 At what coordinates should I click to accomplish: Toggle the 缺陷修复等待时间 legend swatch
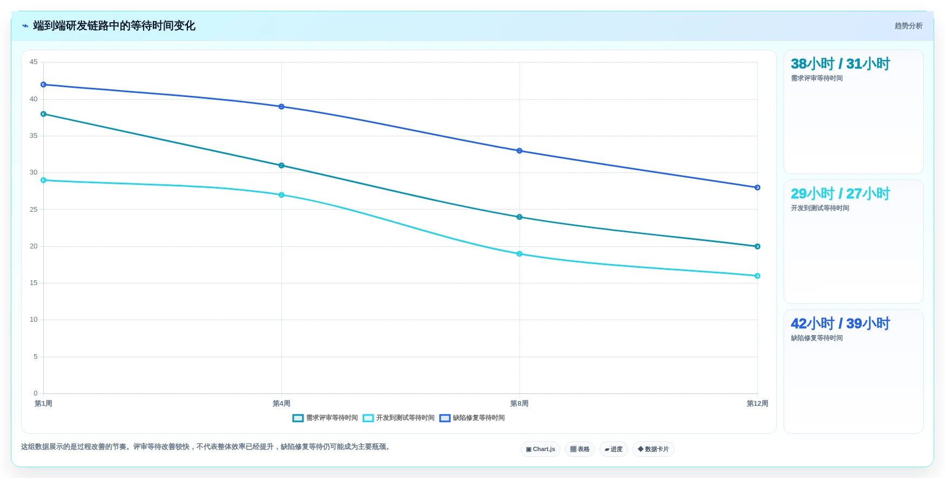tap(445, 418)
